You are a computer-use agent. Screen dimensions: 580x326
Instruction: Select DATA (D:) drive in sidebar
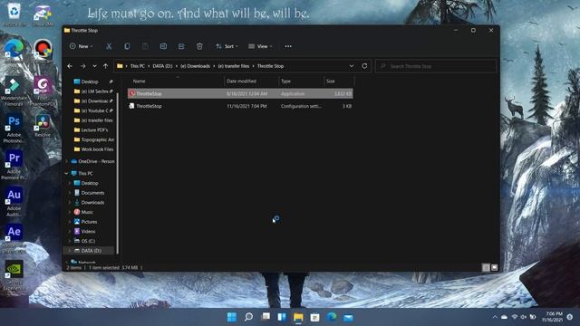[x=89, y=251]
